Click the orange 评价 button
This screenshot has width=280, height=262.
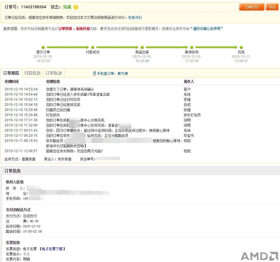point(272,7)
